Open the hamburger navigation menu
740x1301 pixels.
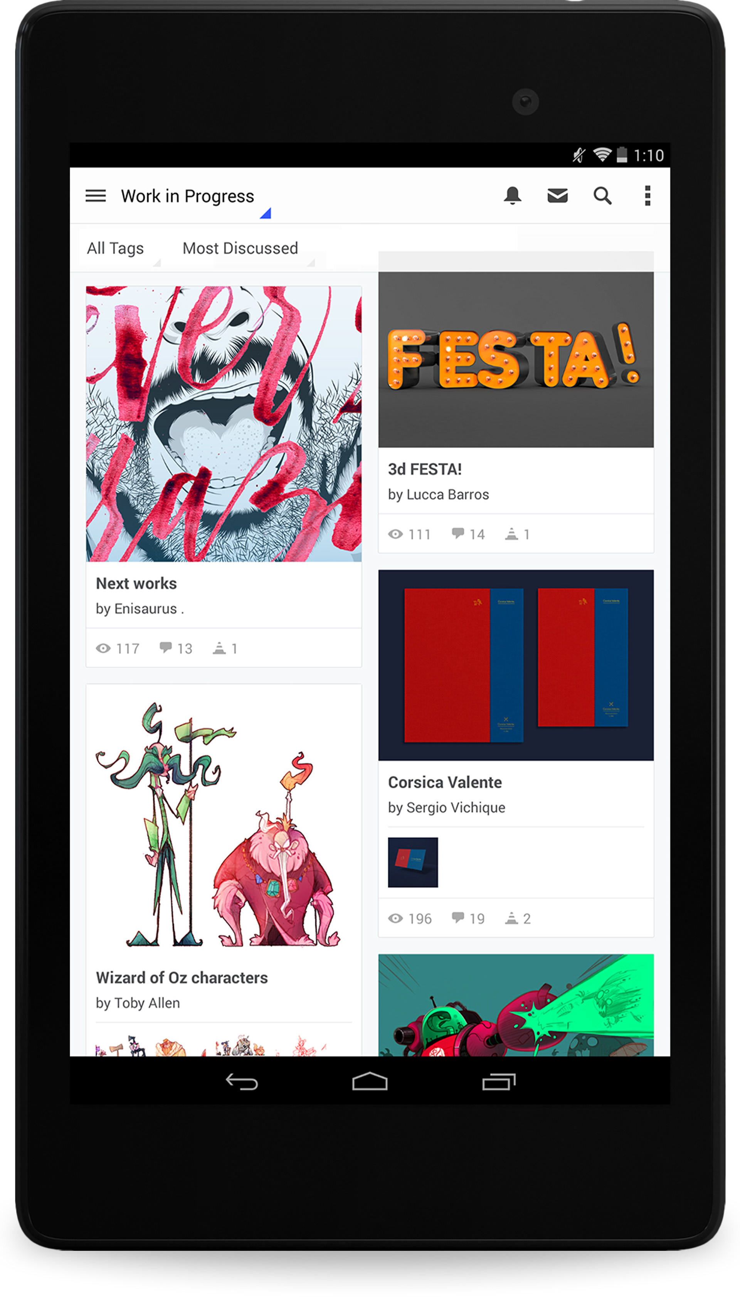pos(96,196)
